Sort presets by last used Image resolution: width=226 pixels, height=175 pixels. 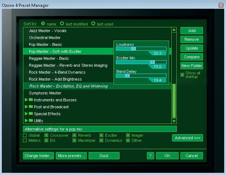(x=93, y=23)
